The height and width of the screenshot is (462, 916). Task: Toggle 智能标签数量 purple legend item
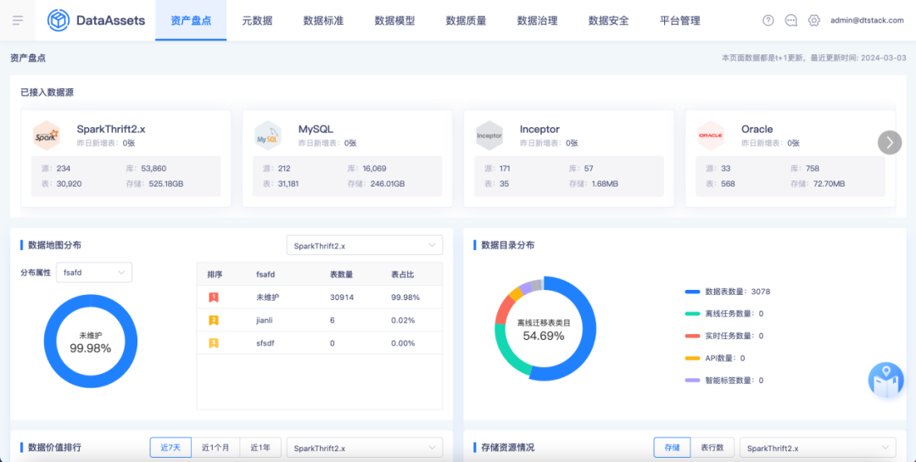(x=724, y=381)
